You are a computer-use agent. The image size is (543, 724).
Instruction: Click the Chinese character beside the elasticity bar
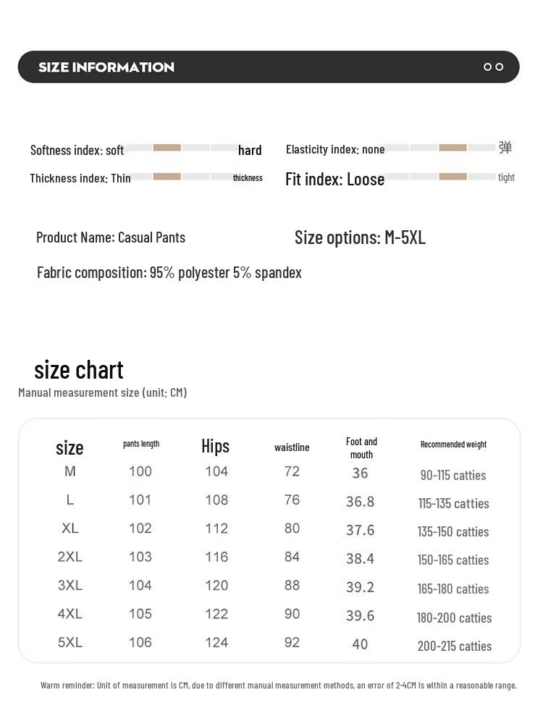coord(505,148)
